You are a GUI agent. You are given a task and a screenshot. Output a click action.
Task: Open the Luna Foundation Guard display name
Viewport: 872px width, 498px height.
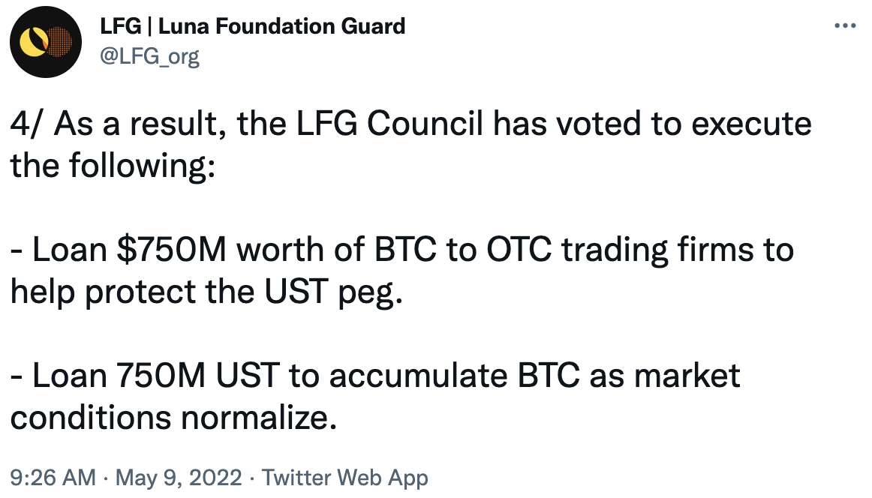(253, 26)
